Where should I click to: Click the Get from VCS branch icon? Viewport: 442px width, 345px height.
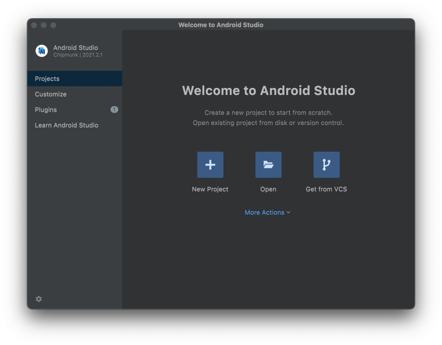[326, 165]
